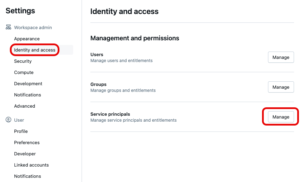Click the User section person icon

(x=8, y=120)
